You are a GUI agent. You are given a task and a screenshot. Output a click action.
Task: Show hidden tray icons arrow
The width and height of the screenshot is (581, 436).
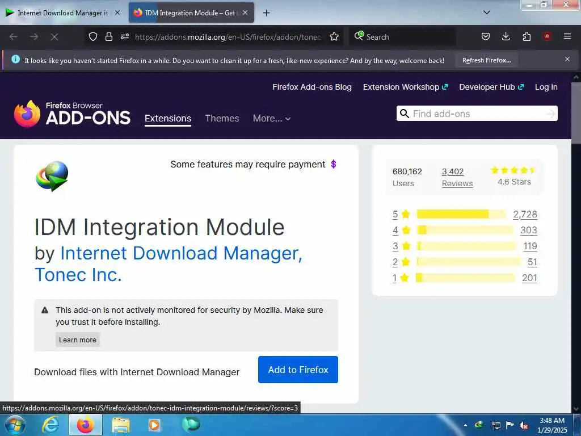click(465, 426)
